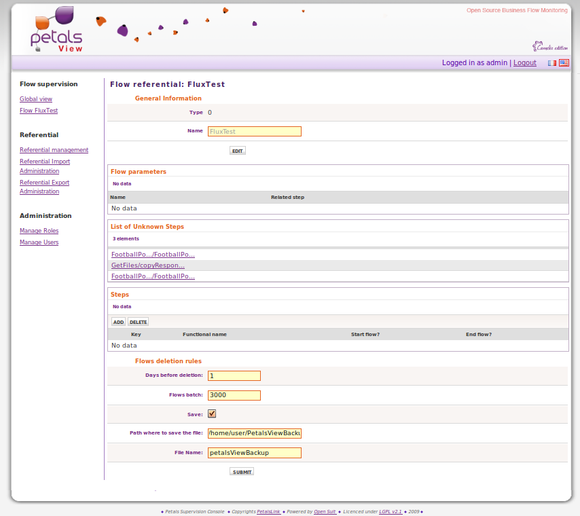Submit the flows deletion rules
The width and height of the screenshot is (580, 516).
pos(241,472)
